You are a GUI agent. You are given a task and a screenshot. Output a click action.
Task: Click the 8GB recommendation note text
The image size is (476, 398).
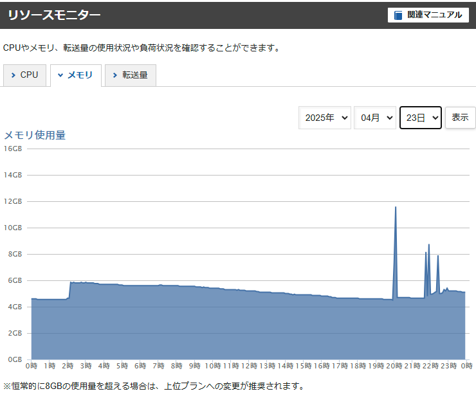click(x=154, y=386)
